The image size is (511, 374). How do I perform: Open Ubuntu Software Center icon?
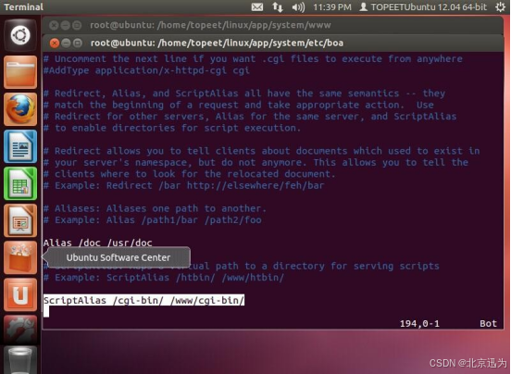pos(20,257)
